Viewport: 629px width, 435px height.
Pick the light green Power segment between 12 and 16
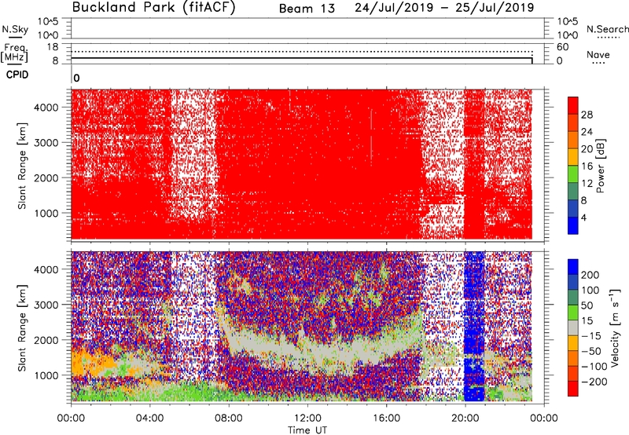(573, 174)
